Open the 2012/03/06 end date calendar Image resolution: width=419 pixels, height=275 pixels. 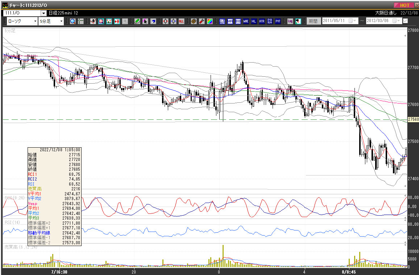396,21
